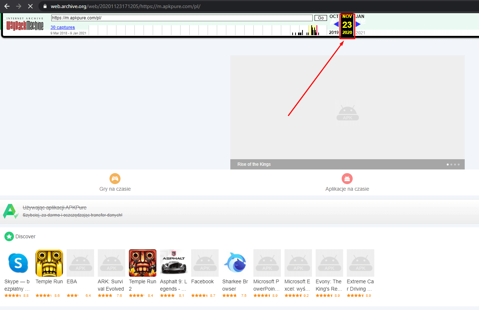This screenshot has width=479, height=310.
Task: Go to next capture with right arrow
Action: click(x=358, y=24)
